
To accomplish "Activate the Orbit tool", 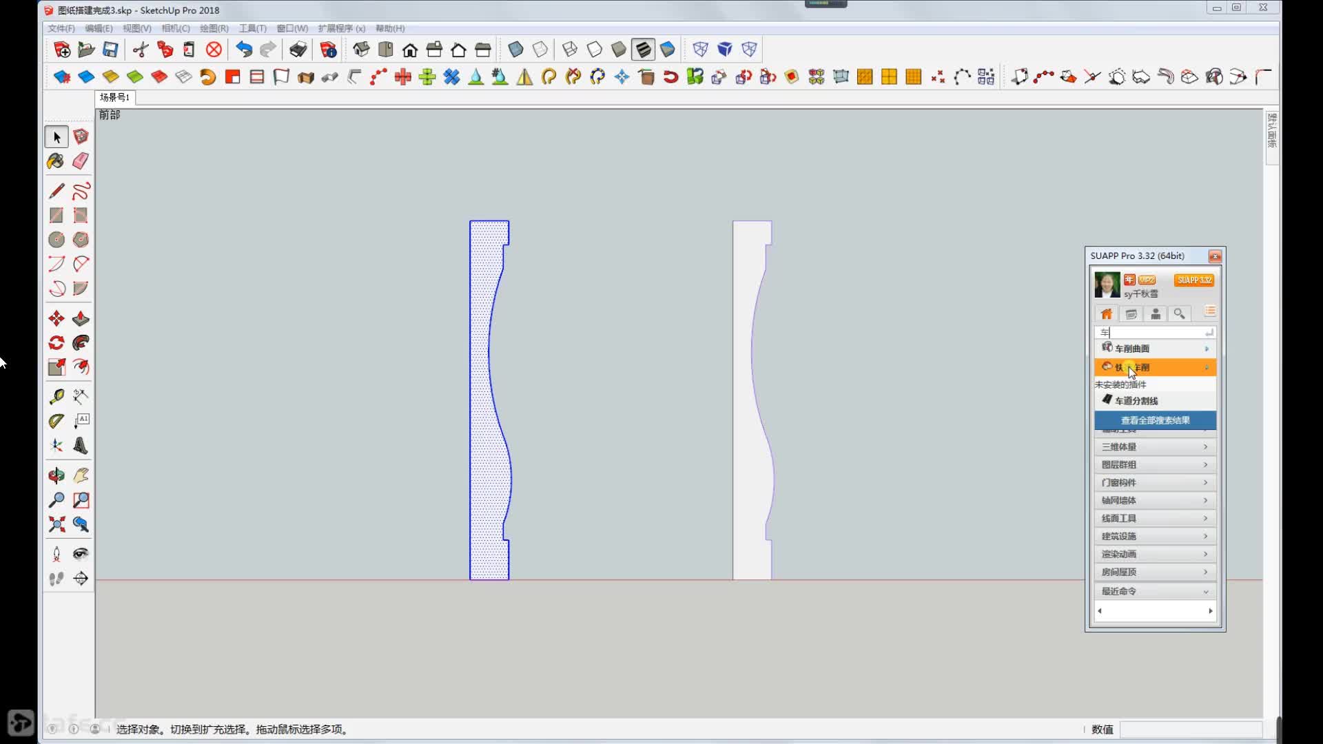I will pos(57,475).
